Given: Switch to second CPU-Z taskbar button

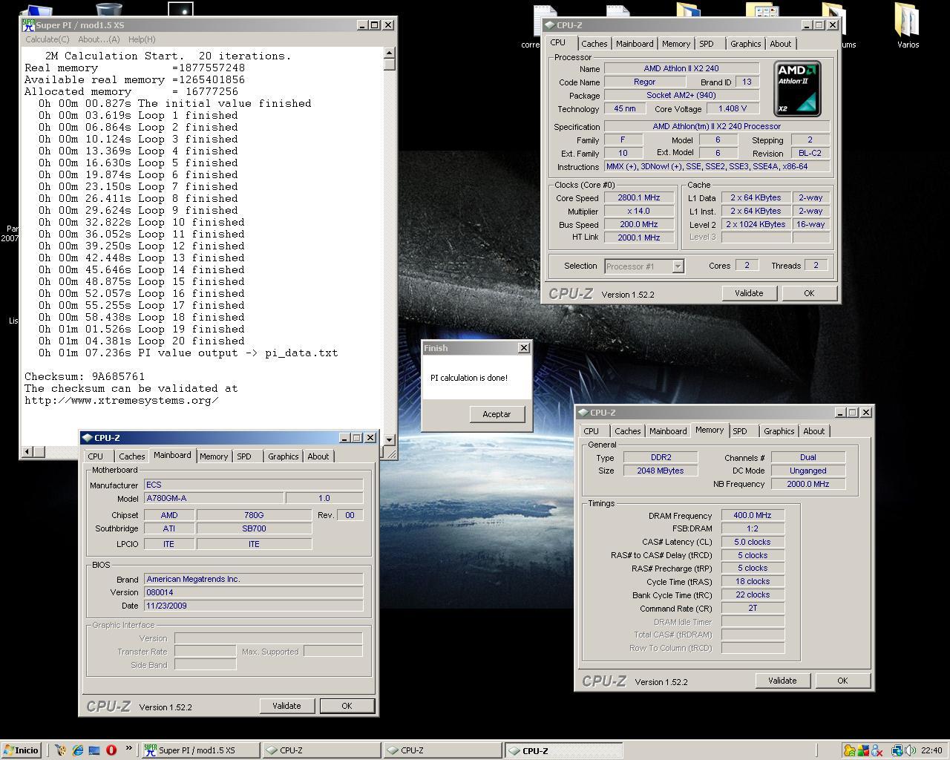Looking at the screenshot, I should tap(443, 750).
